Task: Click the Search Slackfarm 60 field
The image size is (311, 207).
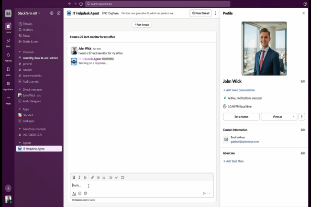Action: click(x=157, y=4)
